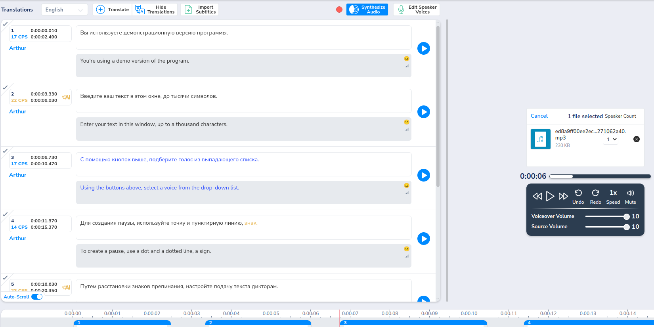Click the emoji icon on translation 2
654x327 pixels.
406,122
